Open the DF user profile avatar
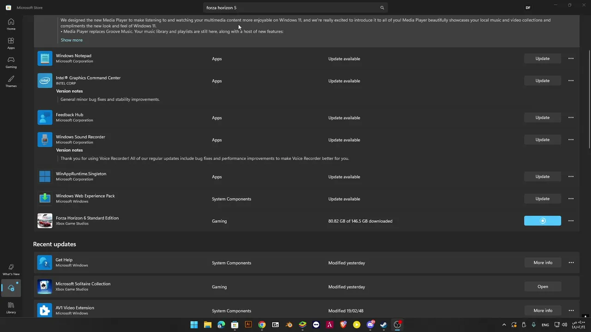The height and width of the screenshot is (332, 591). (528, 8)
